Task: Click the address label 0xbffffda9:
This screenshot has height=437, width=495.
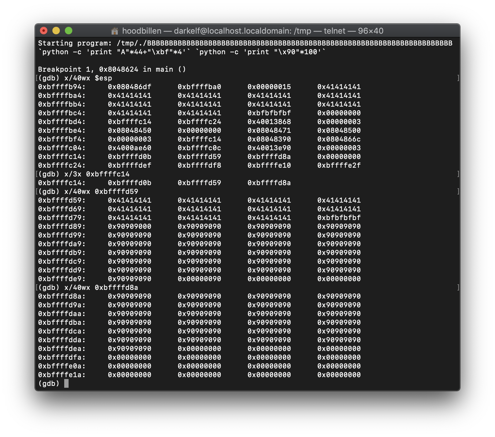Action: pyautogui.click(x=62, y=244)
